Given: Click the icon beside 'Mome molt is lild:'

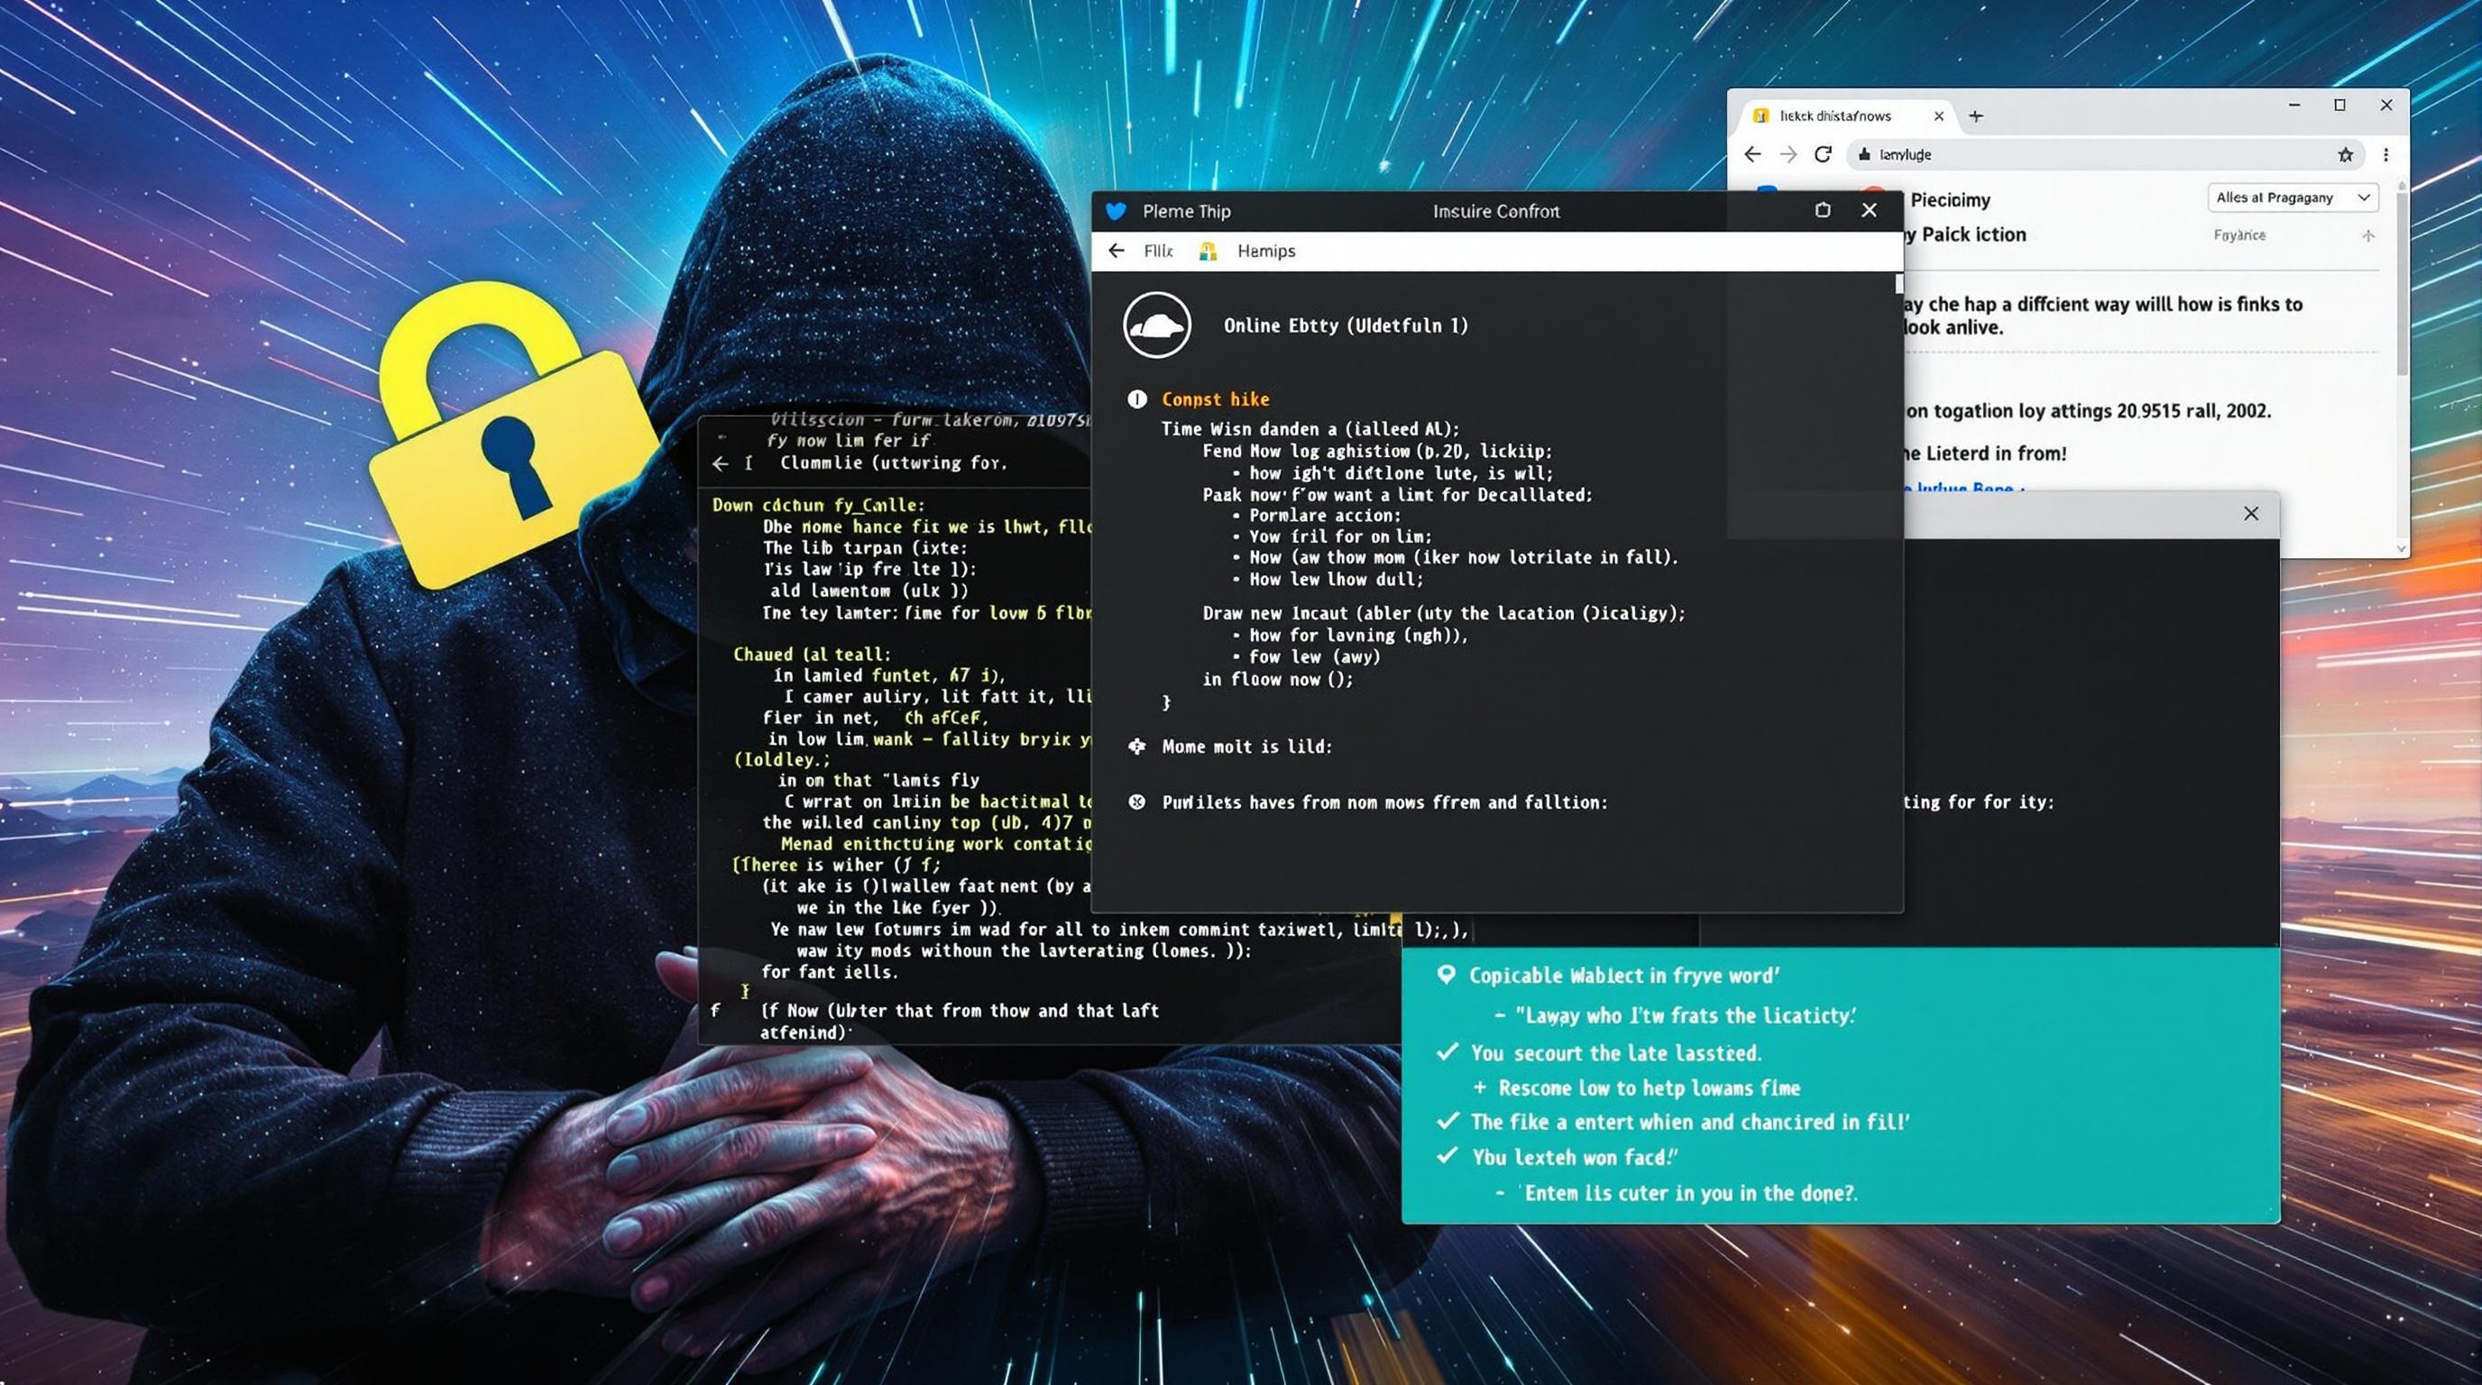Looking at the screenshot, I should [x=1137, y=747].
